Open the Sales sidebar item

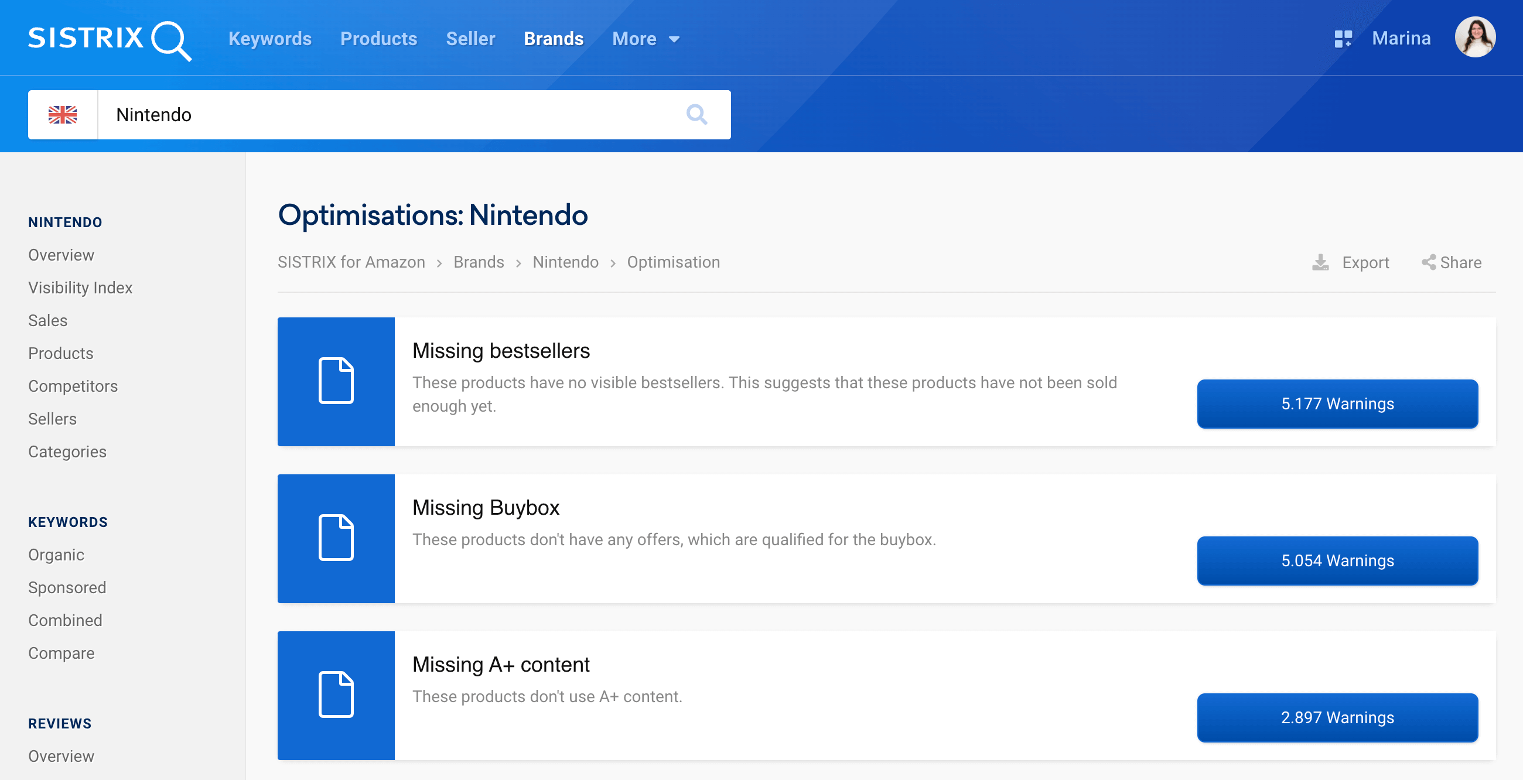click(x=48, y=320)
